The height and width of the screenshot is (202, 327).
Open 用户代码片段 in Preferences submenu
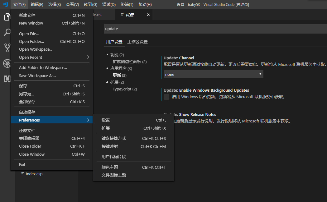click(x=133, y=157)
